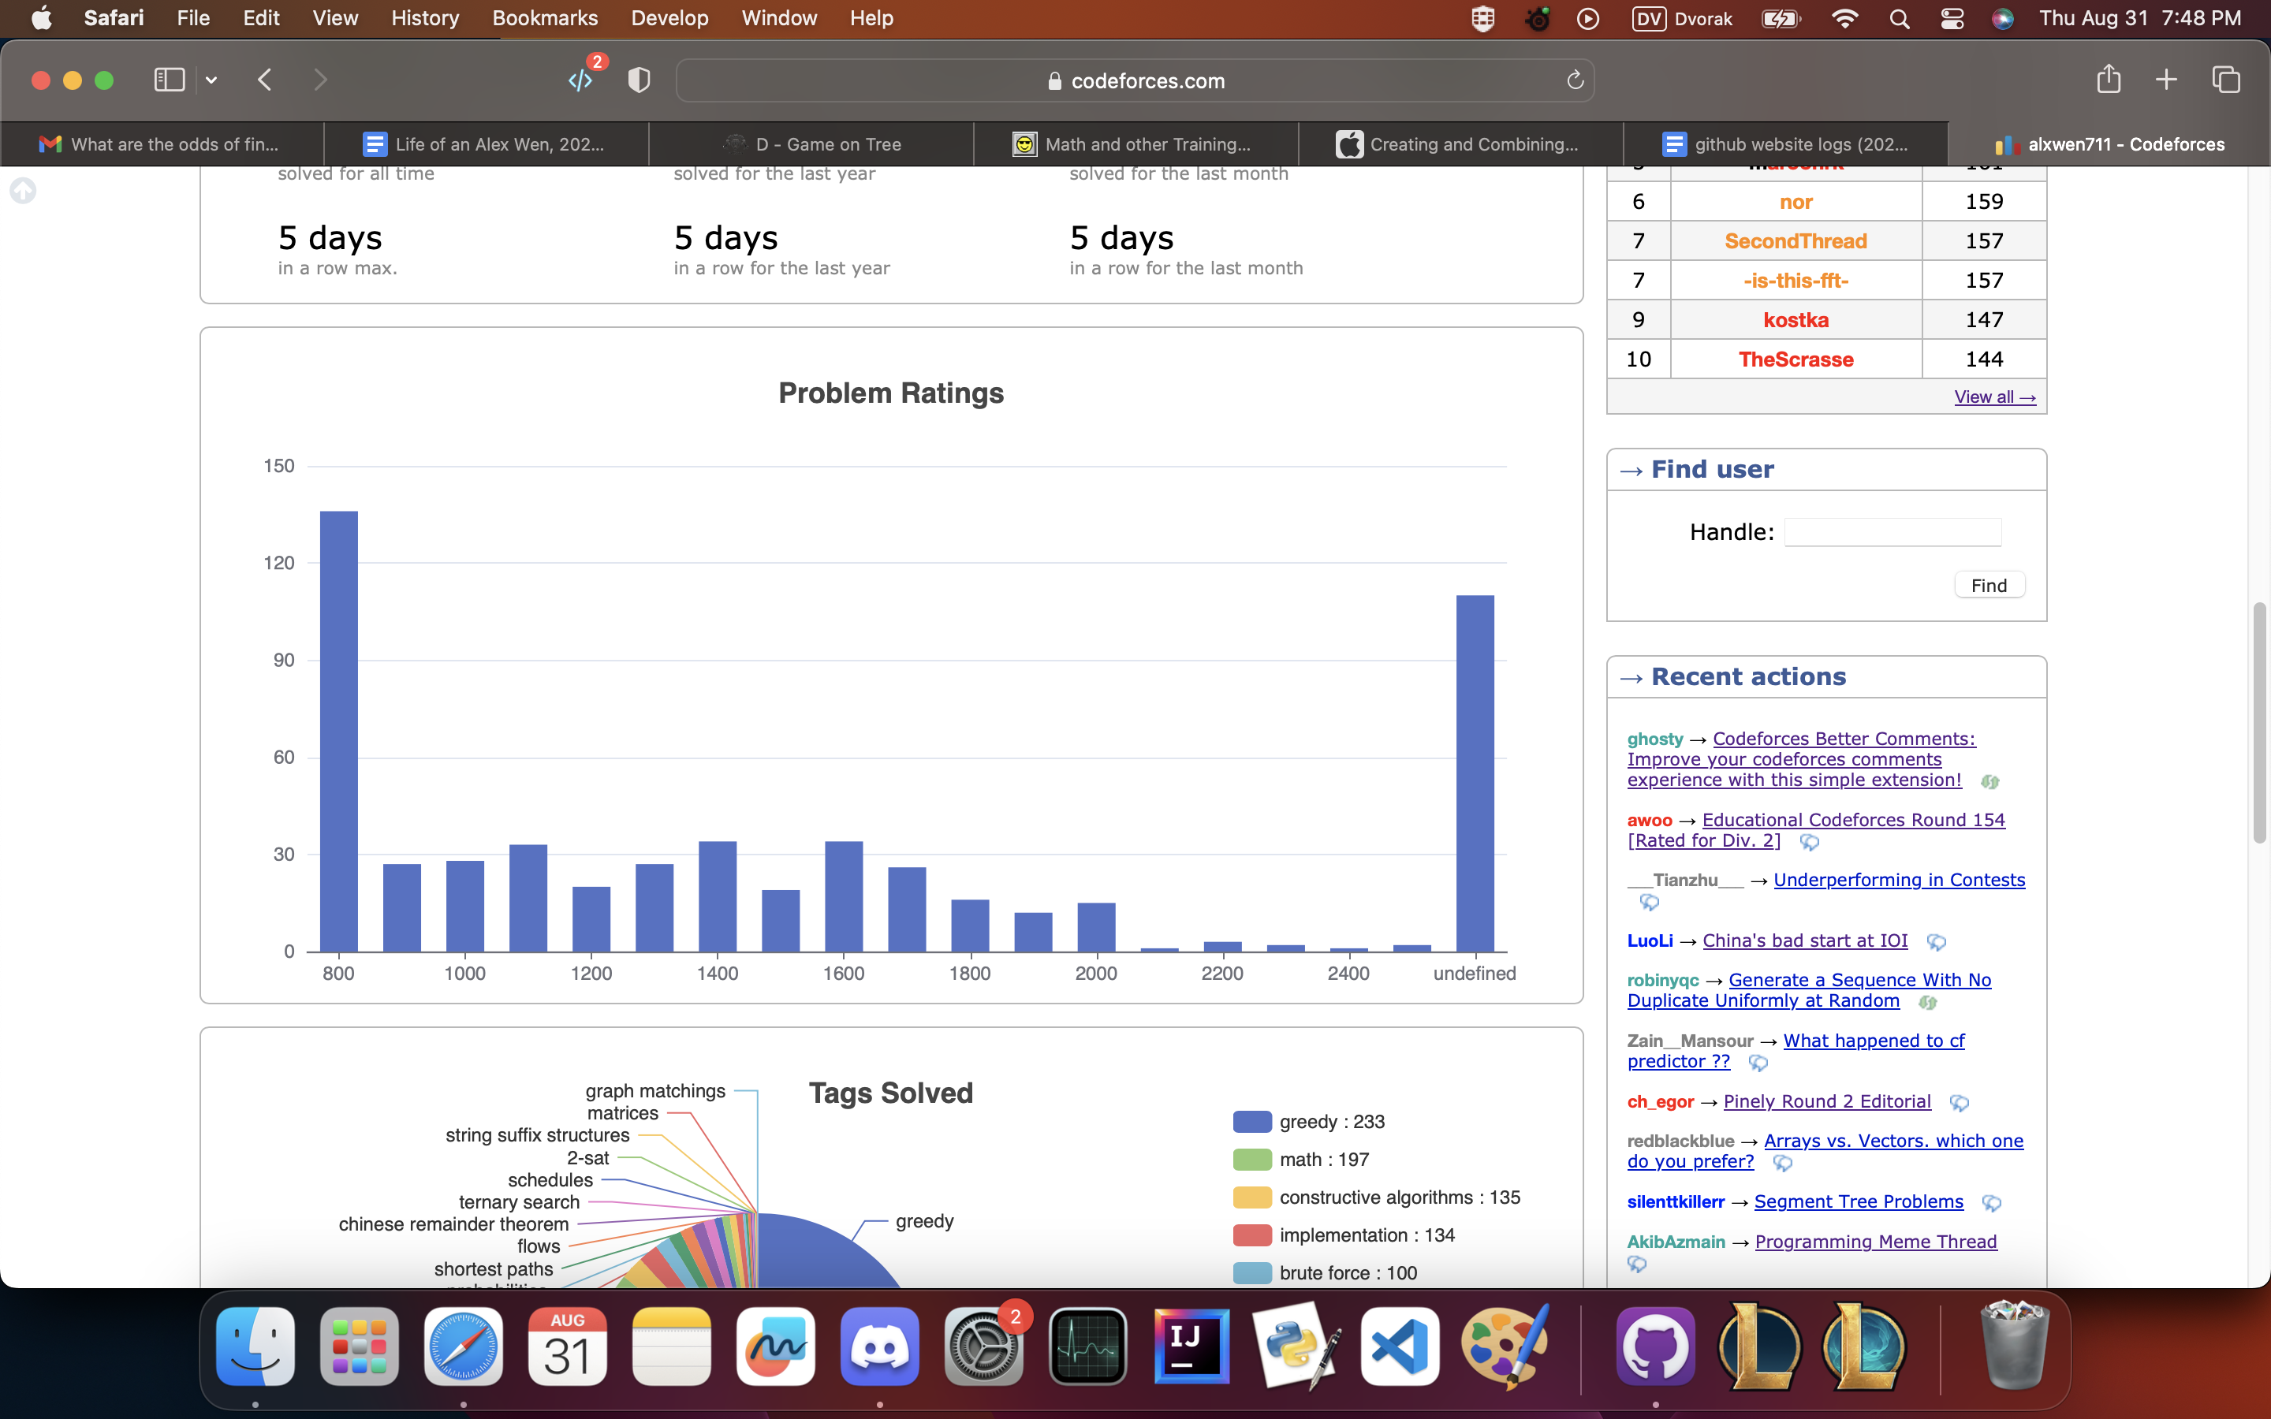Toggle the Safari sidebar button

[169, 80]
